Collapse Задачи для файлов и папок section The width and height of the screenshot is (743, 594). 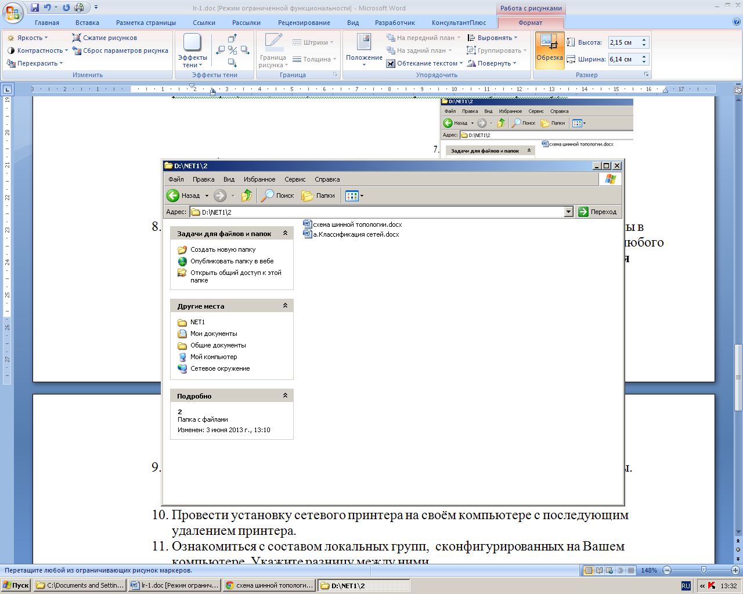285,233
